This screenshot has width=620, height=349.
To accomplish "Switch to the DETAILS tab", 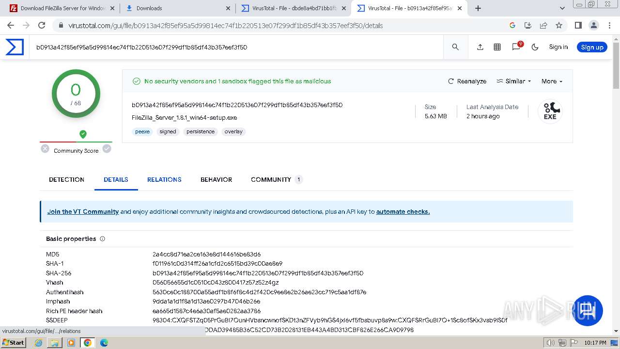I will coord(116,179).
